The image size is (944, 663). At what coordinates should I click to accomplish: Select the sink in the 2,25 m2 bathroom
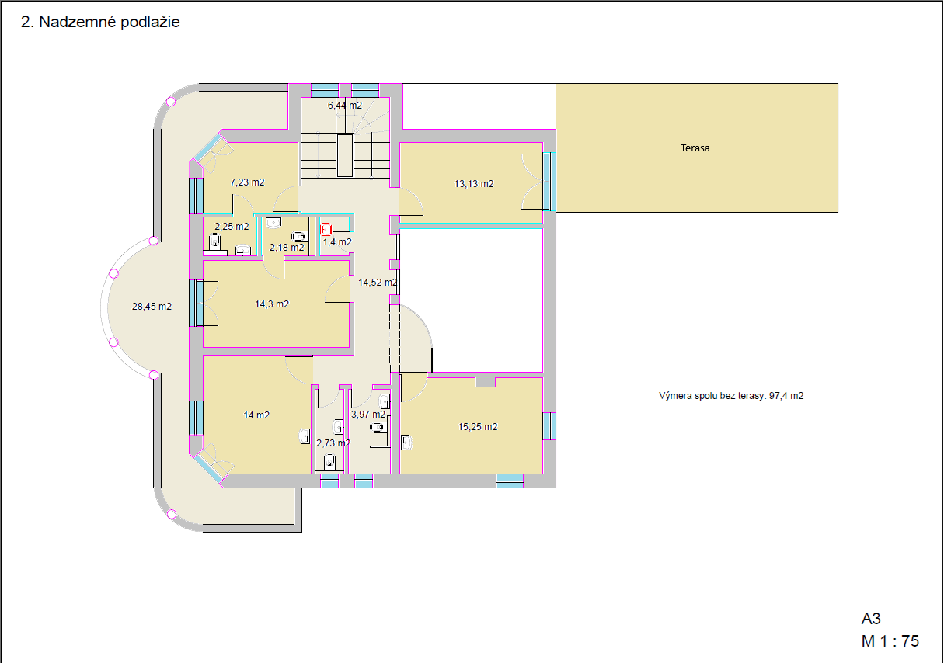(x=242, y=250)
